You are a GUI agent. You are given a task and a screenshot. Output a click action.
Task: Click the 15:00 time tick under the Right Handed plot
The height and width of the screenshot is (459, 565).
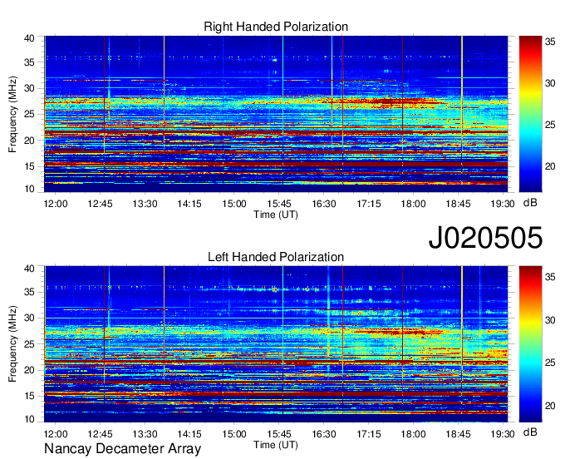coord(234,204)
